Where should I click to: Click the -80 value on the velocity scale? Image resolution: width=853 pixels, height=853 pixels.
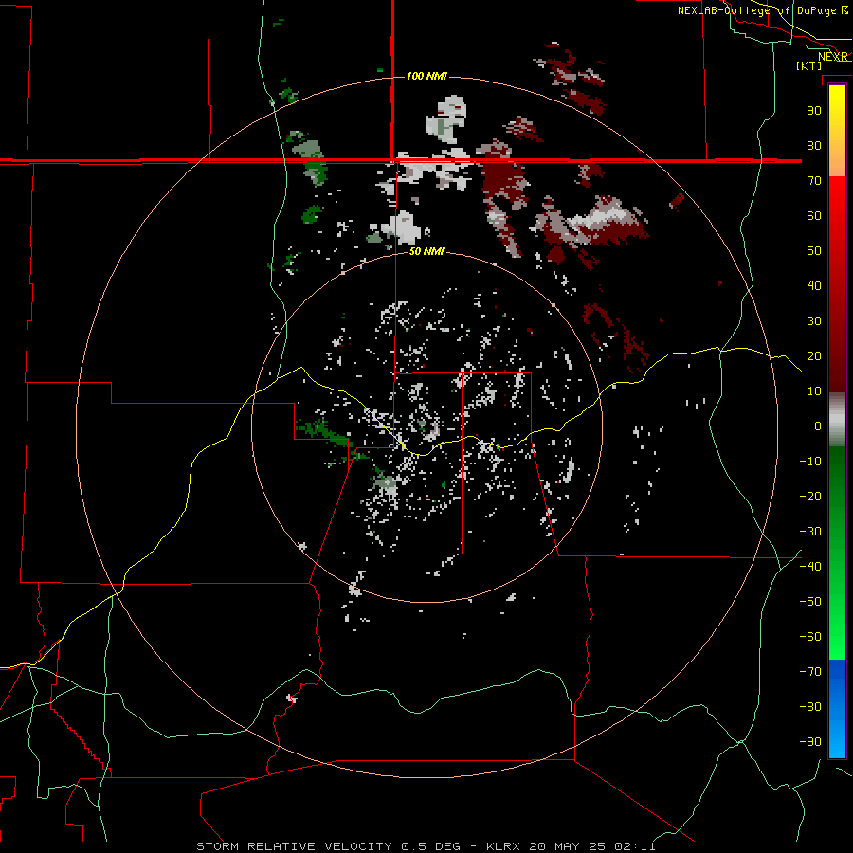[810, 707]
